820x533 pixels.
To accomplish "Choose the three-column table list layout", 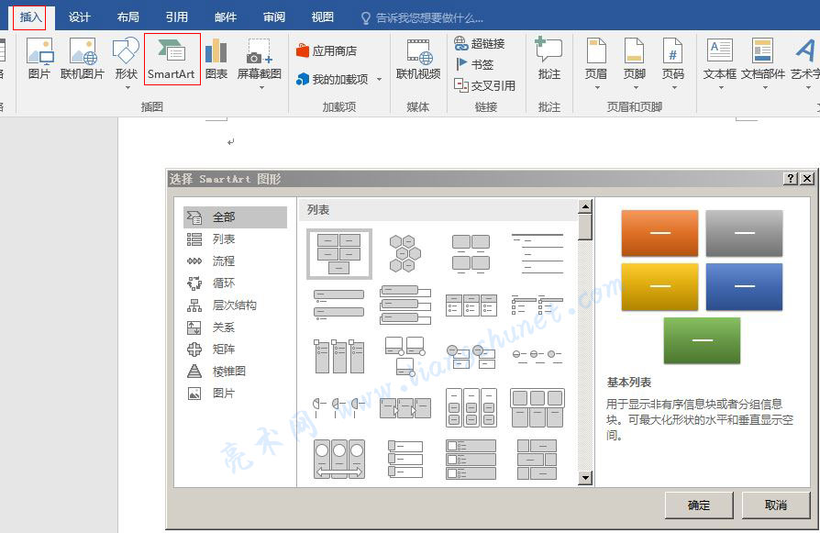I will [x=471, y=305].
